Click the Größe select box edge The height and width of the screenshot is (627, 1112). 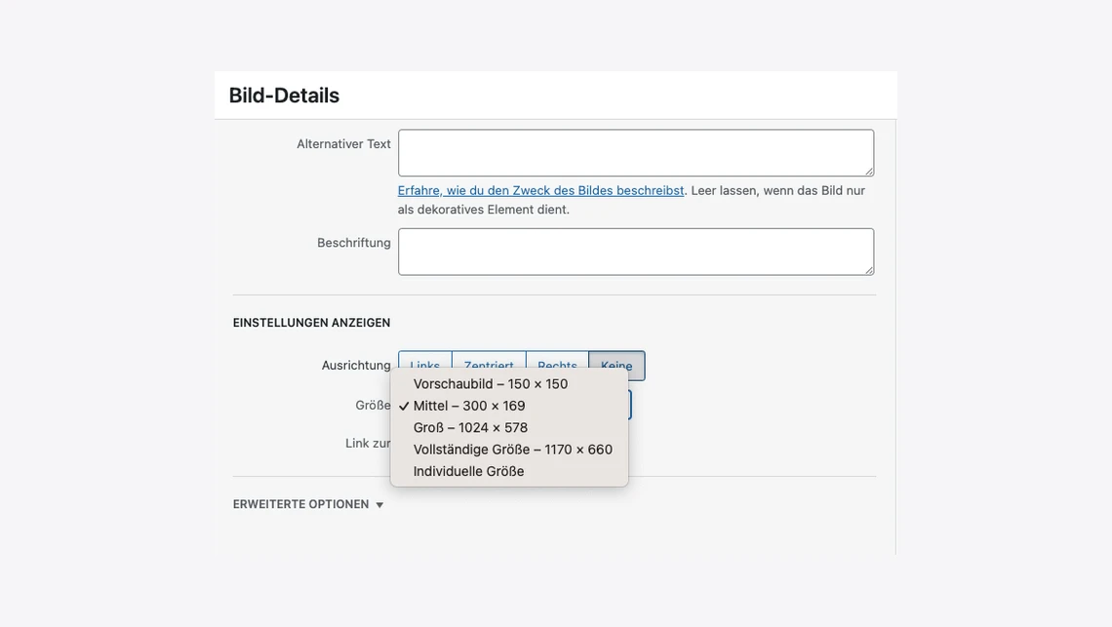pyautogui.click(x=629, y=404)
